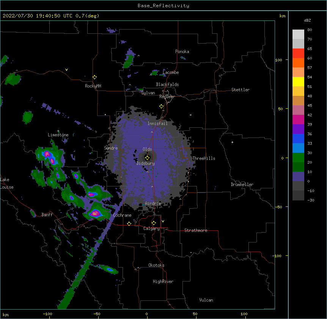This screenshot has height=319, width=327.
Task: Click the Blackfalds label
Action: [167, 84]
